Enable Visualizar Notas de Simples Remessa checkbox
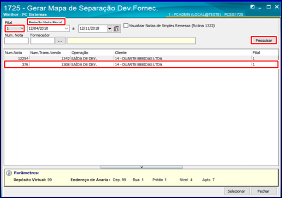 [126, 25]
